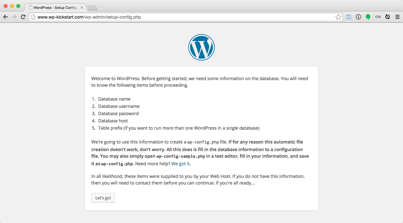Click the green fullscreen window button
This screenshot has width=403, height=223.
pos(18,6)
